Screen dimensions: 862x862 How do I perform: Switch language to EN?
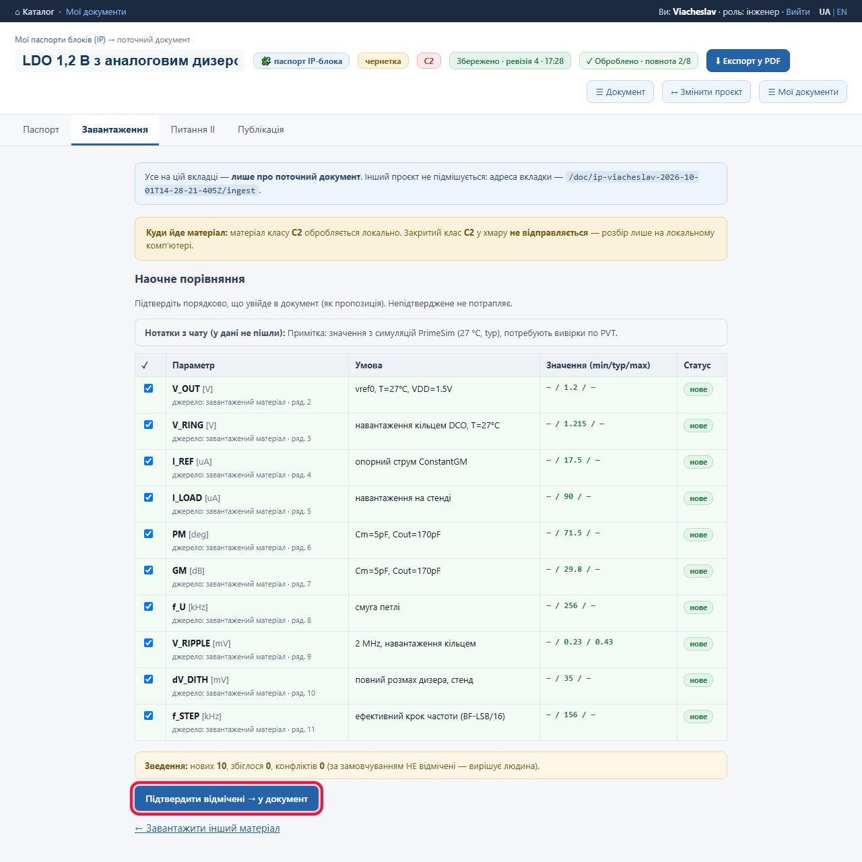click(x=842, y=11)
